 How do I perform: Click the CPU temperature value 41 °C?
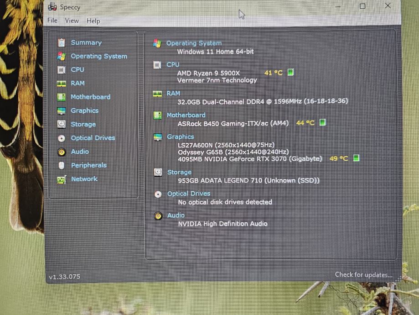click(x=274, y=73)
